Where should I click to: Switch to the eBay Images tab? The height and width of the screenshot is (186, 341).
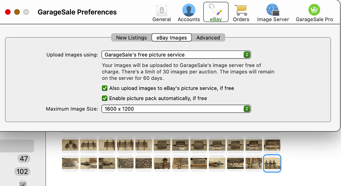coord(171,38)
